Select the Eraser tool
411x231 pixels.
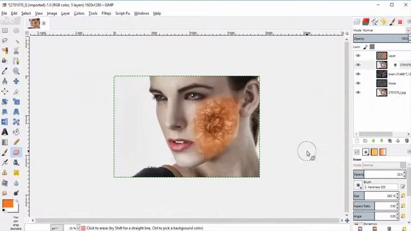[x=16, y=152]
